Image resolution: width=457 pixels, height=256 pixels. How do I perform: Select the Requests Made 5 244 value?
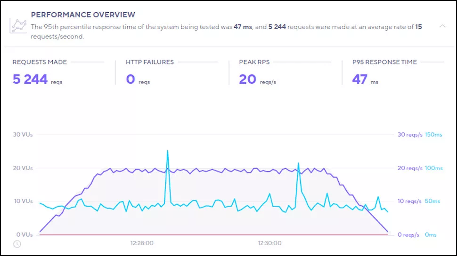click(30, 79)
